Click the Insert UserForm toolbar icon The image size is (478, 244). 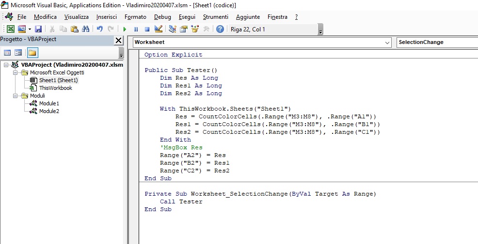[22, 29]
